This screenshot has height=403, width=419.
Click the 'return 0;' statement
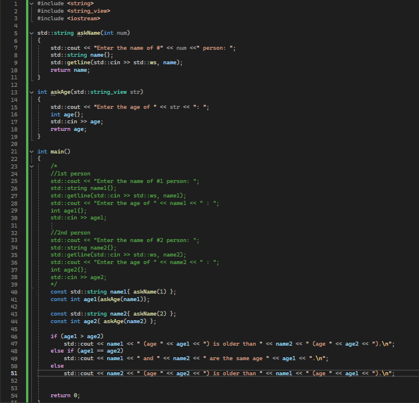pos(65,395)
